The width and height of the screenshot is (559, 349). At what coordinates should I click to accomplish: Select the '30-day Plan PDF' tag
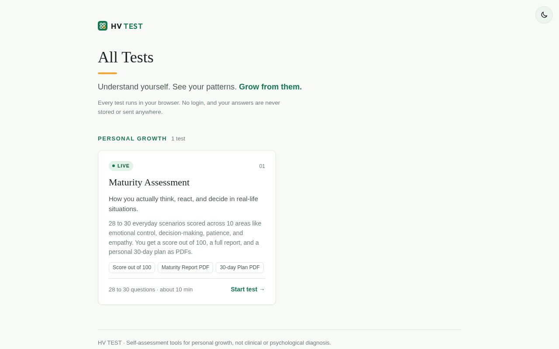(x=240, y=267)
